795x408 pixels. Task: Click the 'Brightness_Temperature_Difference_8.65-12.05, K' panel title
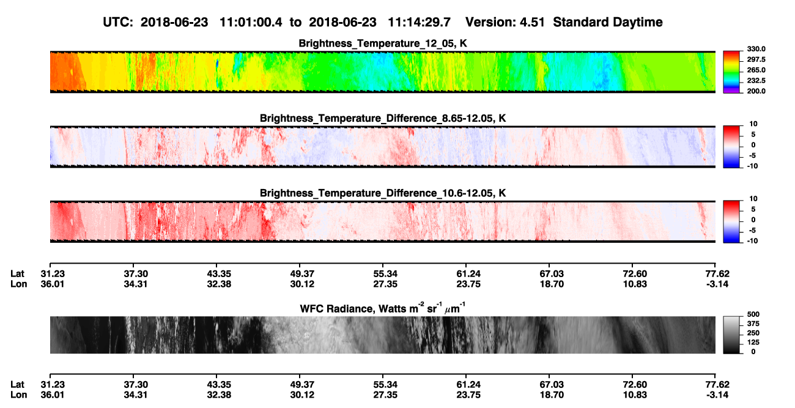point(383,118)
